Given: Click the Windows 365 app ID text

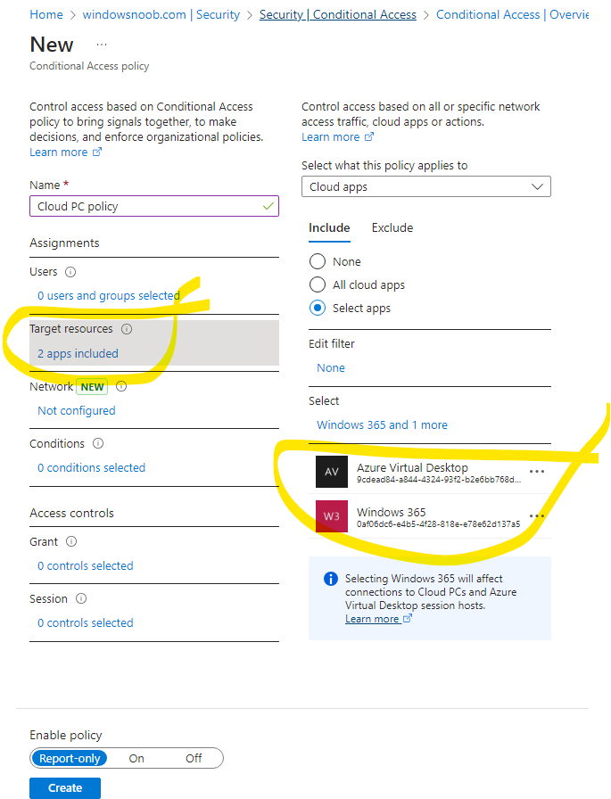Looking at the screenshot, I should coord(438,523).
